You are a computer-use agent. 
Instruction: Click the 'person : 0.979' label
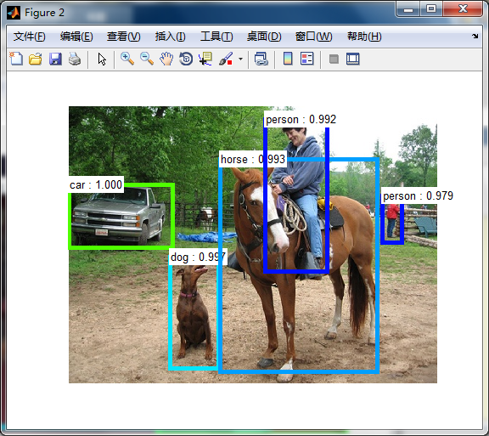418,196
